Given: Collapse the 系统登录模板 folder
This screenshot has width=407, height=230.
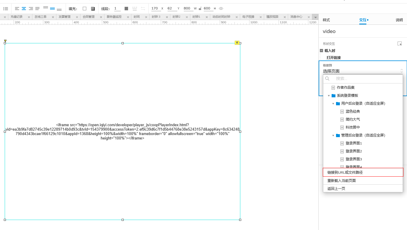Looking at the screenshot, I should (329, 96).
